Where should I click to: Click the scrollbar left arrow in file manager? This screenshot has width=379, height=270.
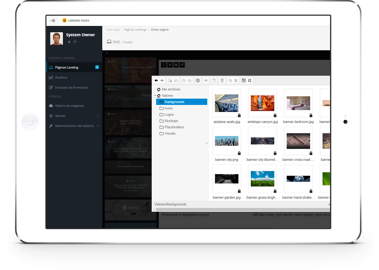point(154,210)
